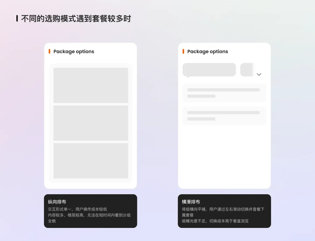Viewport: 315px width, 241px height.
Task: Expand all groups using the downward chevron
Action: [259, 74]
